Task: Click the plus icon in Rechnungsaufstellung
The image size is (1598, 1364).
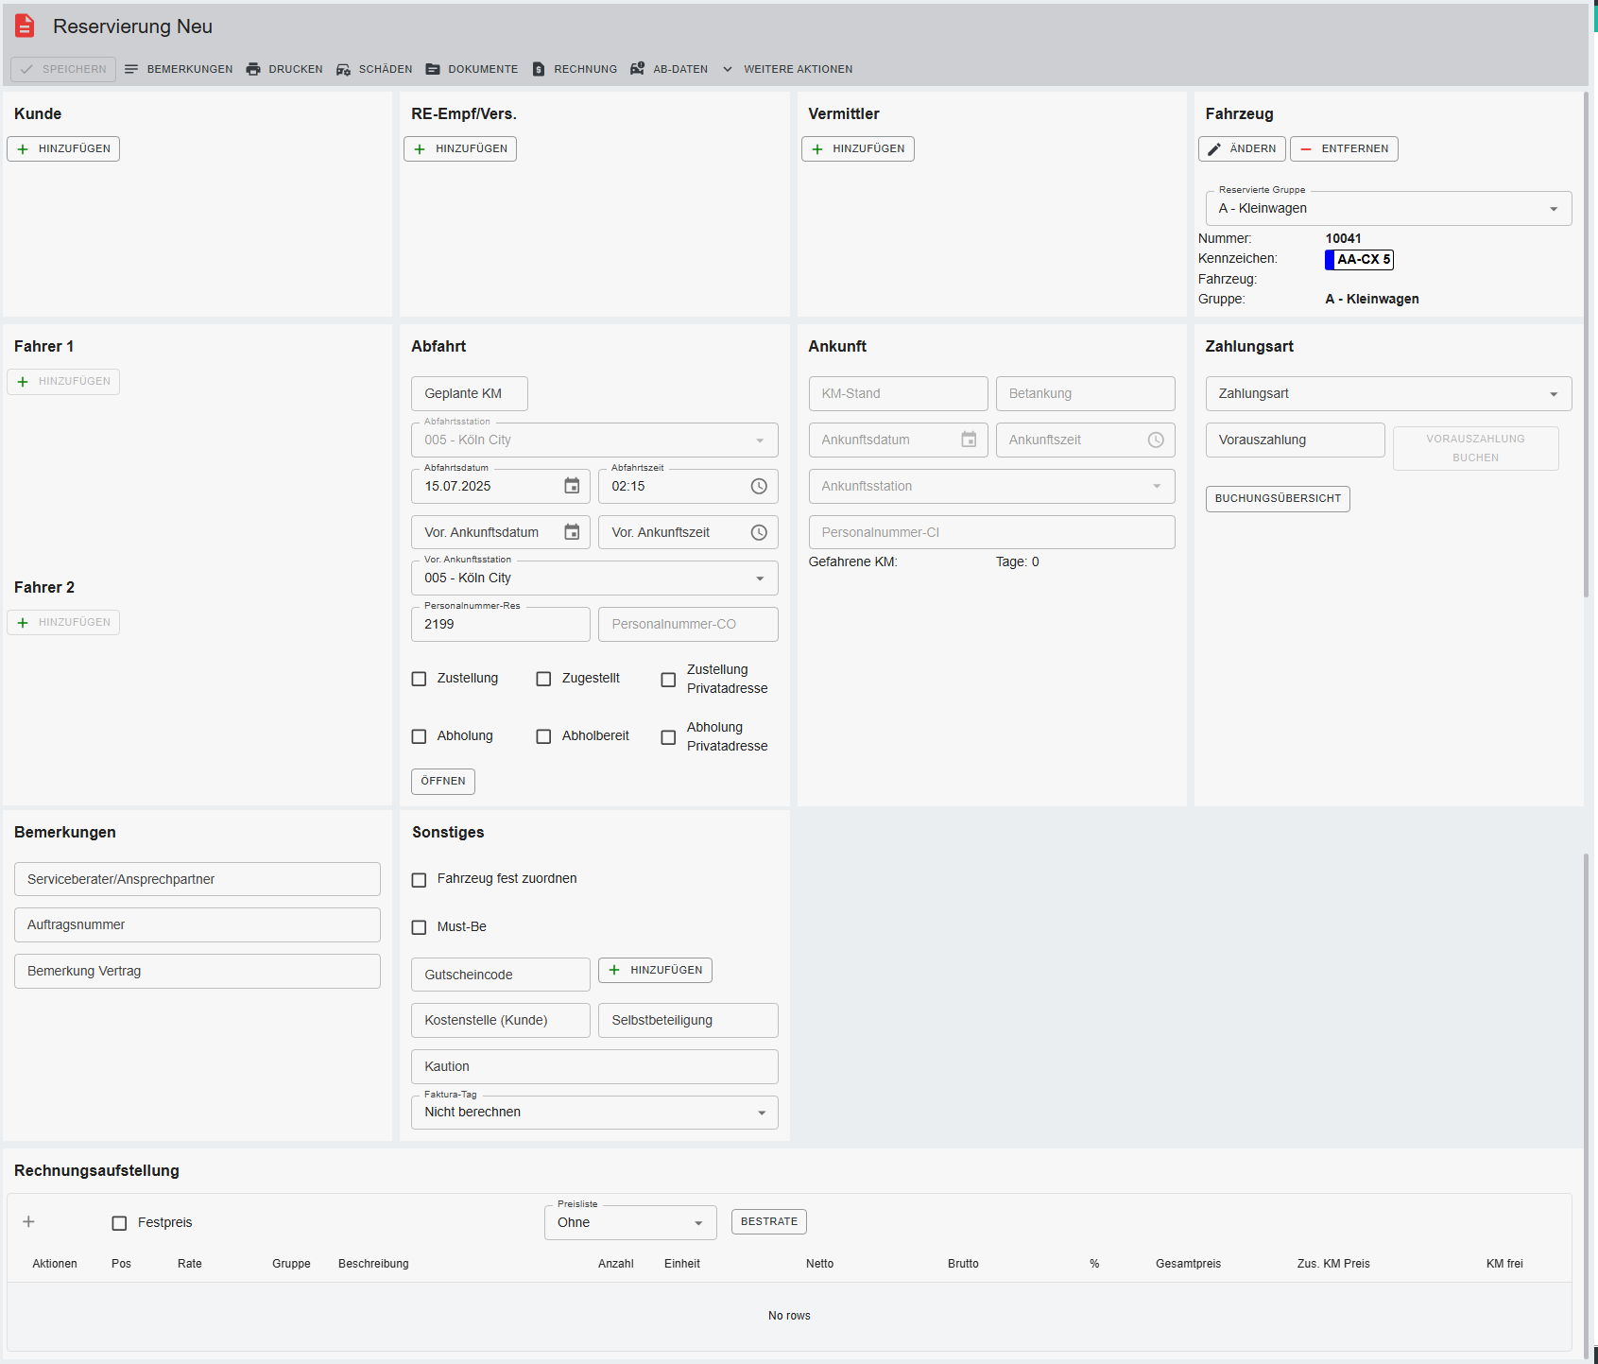Action: (x=28, y=1222)
